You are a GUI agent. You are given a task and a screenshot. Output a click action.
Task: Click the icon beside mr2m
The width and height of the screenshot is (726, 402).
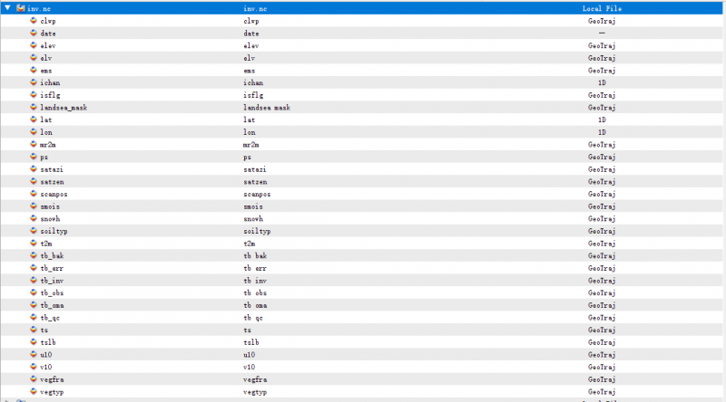[x=34, y=144]
